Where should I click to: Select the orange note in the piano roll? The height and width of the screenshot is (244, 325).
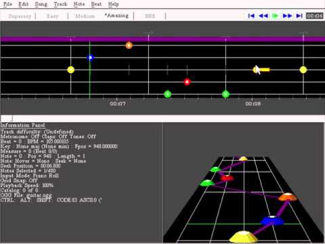[129, 45]
